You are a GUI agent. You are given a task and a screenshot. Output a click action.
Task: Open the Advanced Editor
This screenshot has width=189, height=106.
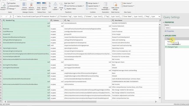[13, 6]
